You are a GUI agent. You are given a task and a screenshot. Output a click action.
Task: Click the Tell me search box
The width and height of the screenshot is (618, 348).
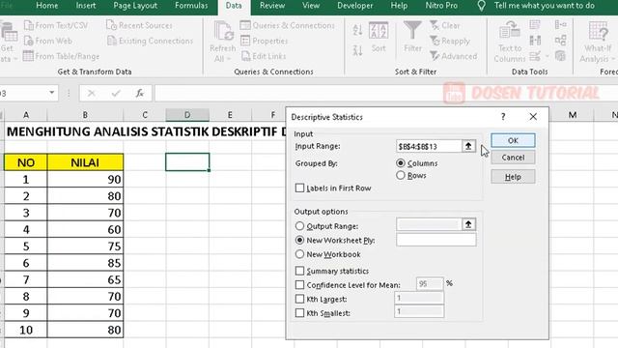(545, 6)
